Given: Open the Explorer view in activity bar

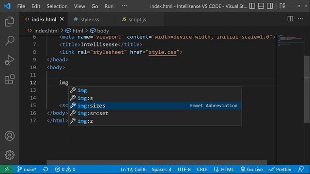Looking at the screenshot, I should (x=9, y=21).
